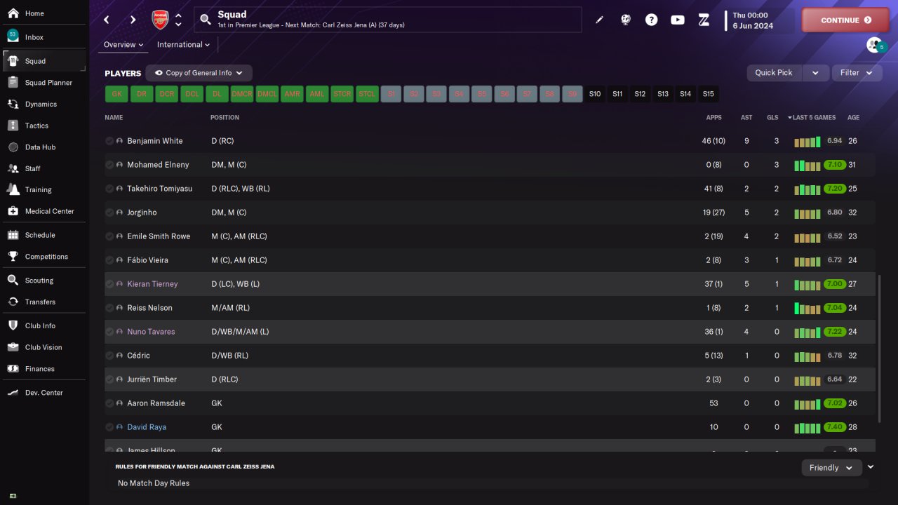Viewport: 898px width, 505px height.
Task: Open the Filter dropdown
Action: click(x=857, y=72)
